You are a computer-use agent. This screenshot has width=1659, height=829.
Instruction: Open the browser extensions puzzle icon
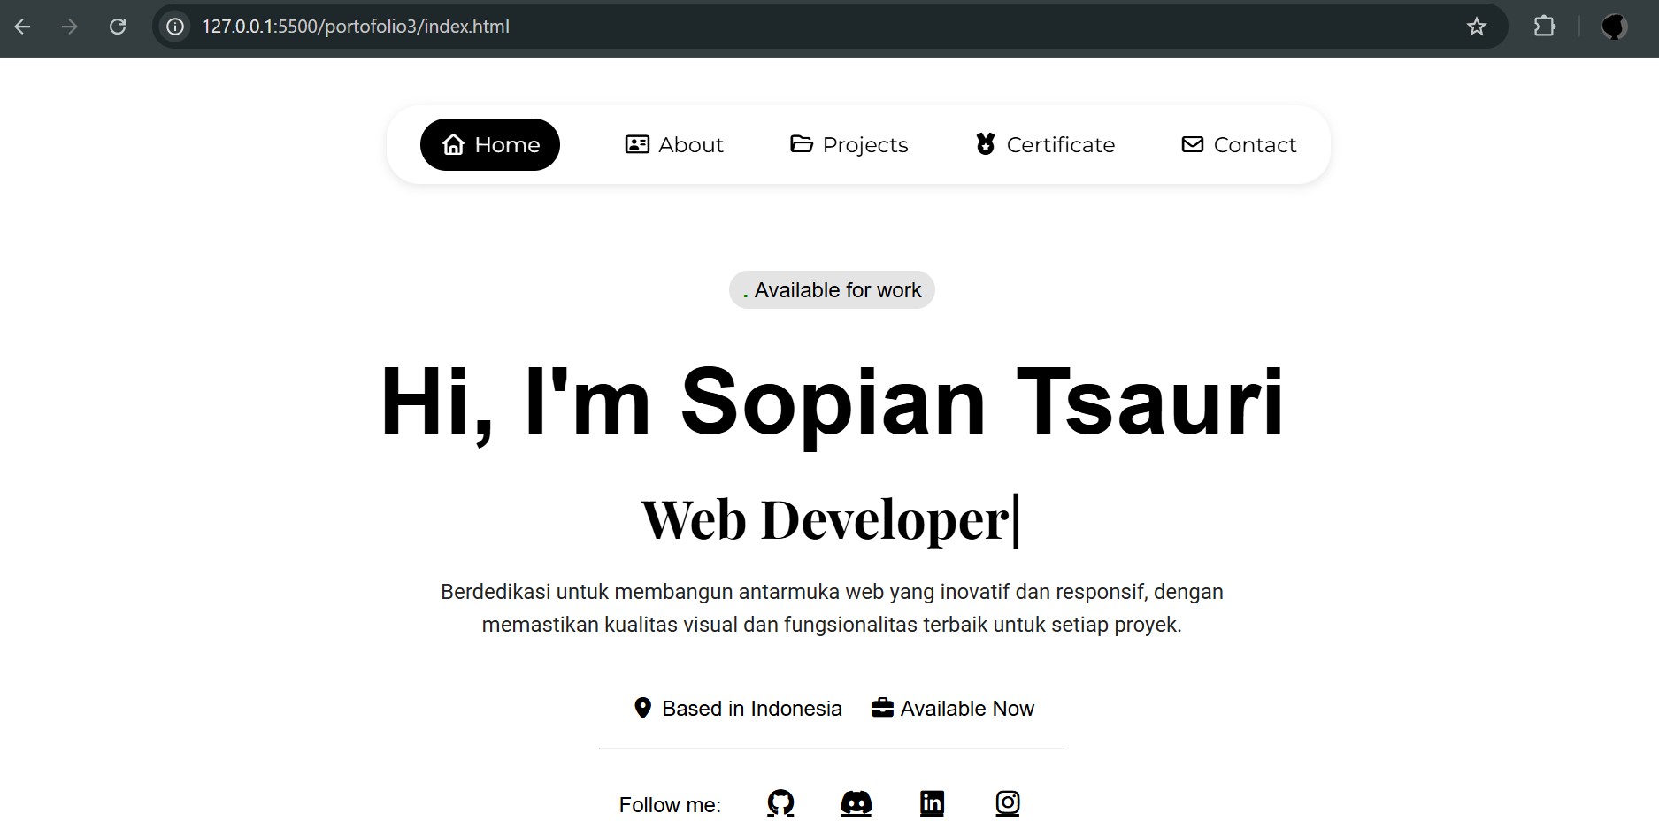coord(1545,27)
